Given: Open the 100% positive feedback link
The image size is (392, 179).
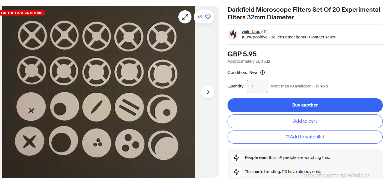Looking at the screenshot, I should pyautogui.click(x=254, y=37).
